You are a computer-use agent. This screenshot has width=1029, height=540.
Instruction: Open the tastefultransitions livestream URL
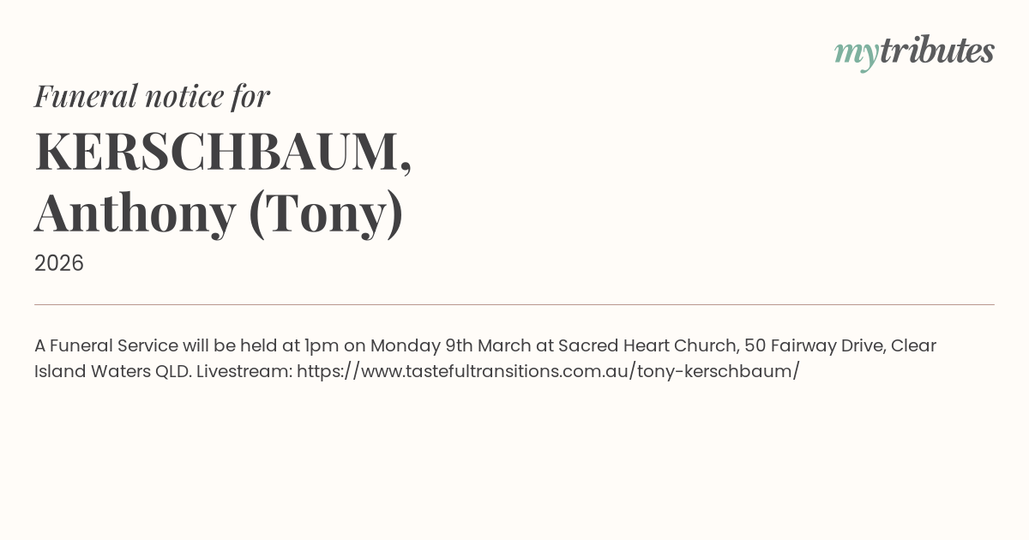[548, 371]
